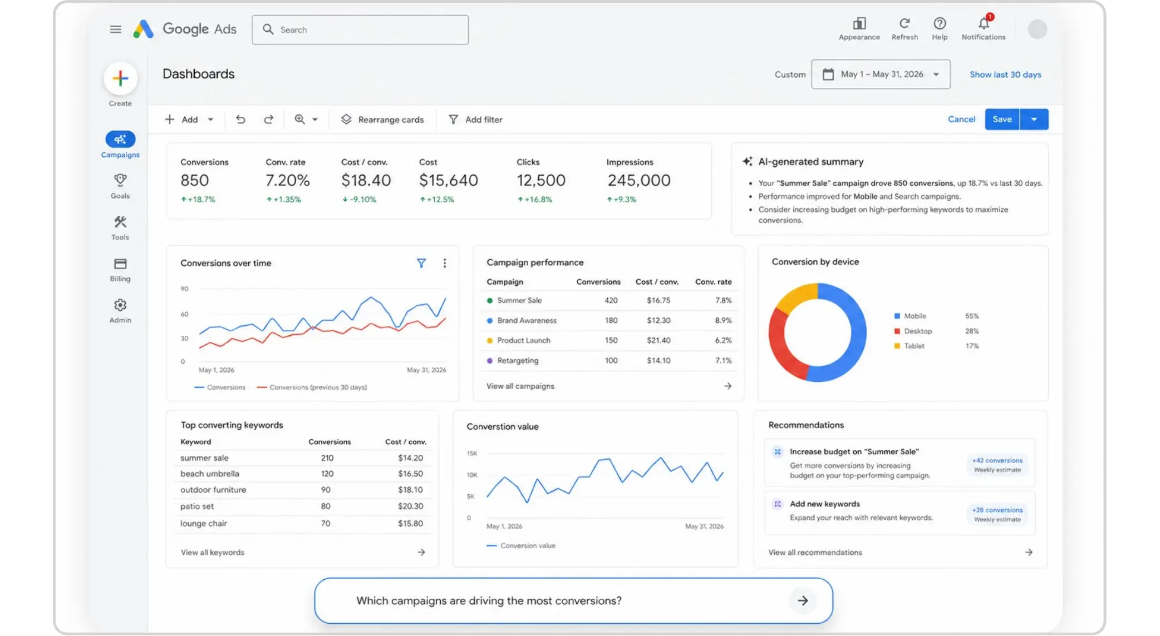Open the hamburger main menu
The image size is (1160, 636).
coord(115,29)
